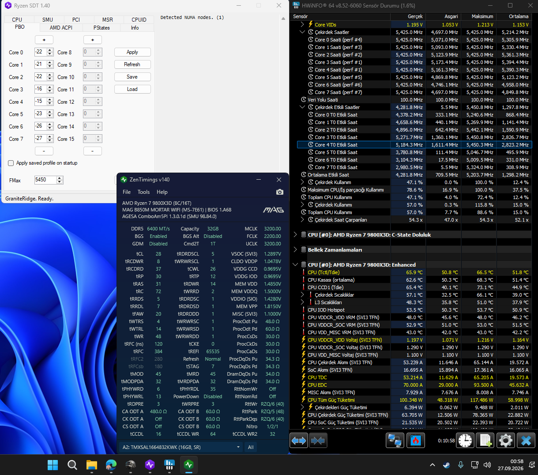Screen dimensions: 538x475
Task: Toggle Apply saved profile on startup checkbox
Action: [x=11, y=163]
